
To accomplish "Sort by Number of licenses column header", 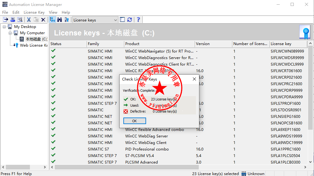I will [251, 44].
